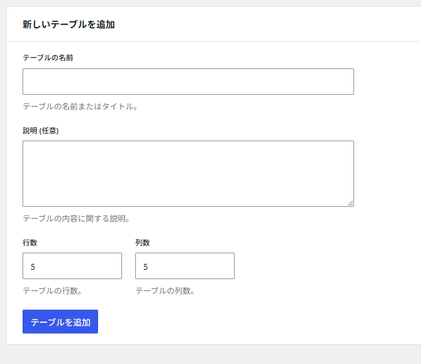
Task: Click the 新しいテーブルを追加 panel heading
Action: pos(69,25)
